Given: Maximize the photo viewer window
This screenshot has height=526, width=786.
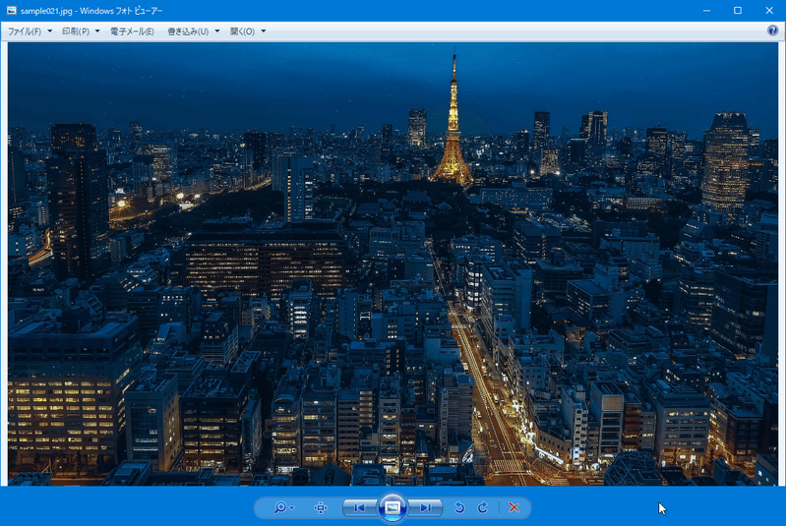Looking at the screenshot, I should 737,11.
